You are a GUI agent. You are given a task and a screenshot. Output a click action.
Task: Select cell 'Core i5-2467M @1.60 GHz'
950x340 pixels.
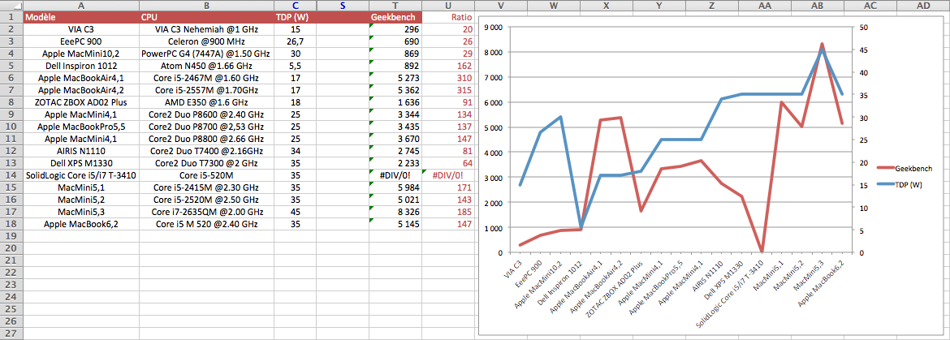(x=206, y=77)
